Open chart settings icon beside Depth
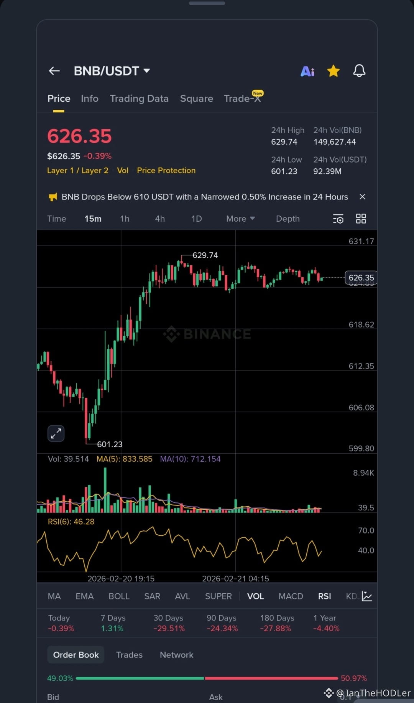Viewport: 414px width, 703px height. (338, 219)
